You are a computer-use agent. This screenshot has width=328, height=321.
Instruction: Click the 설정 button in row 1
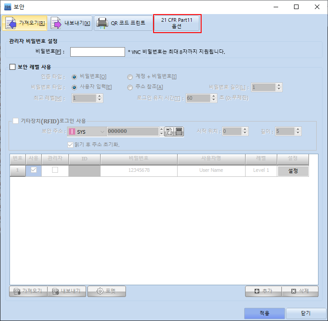tap(293, 170)
